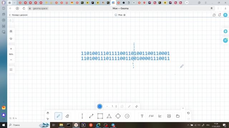Show hidden tray icons chevron
229x128 pixels.
[x=188, y=125]
